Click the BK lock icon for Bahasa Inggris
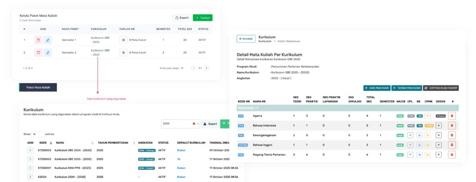The image size is (476, 182). click(x=419, y=145)
